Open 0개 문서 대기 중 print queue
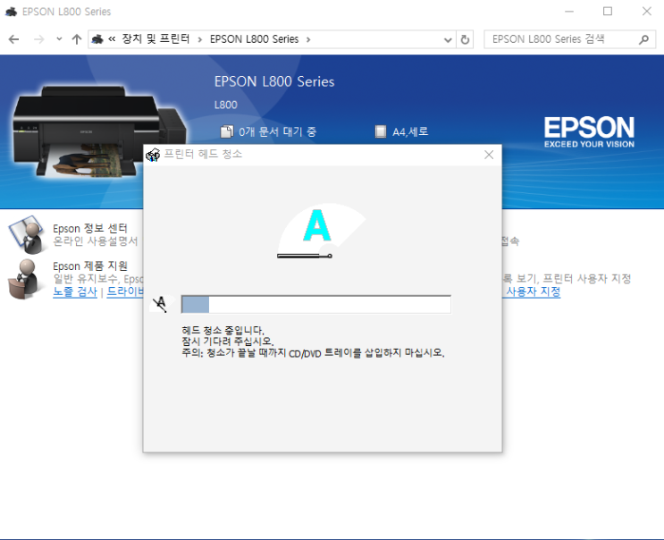Image resolution: width=664 pixels, height=540 pixels. (277, 131)
